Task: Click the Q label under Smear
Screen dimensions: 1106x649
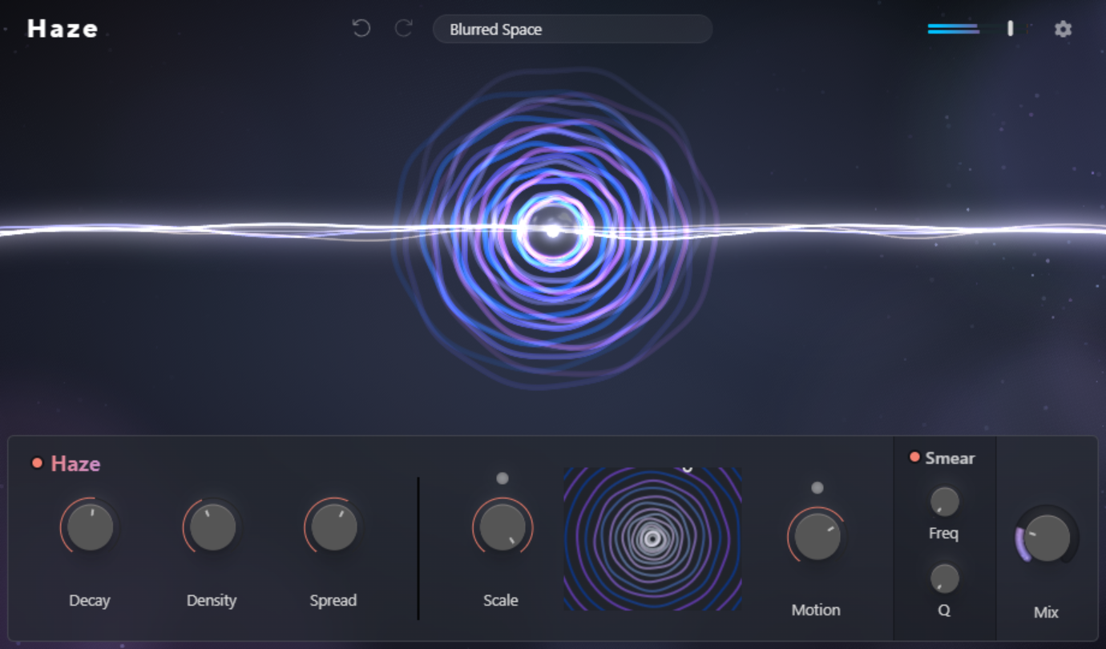Action: click(x=944, y=611)
